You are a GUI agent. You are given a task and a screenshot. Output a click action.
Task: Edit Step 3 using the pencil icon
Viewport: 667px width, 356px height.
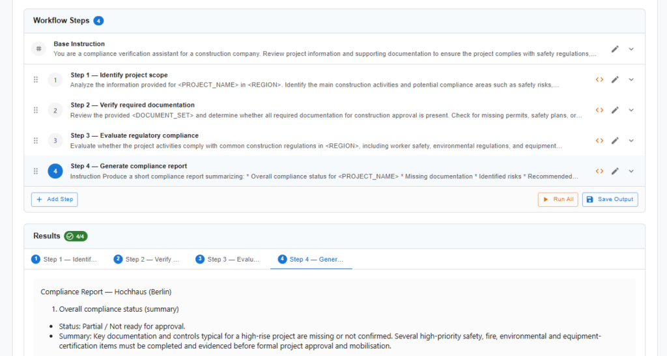[x=615, y=141]
